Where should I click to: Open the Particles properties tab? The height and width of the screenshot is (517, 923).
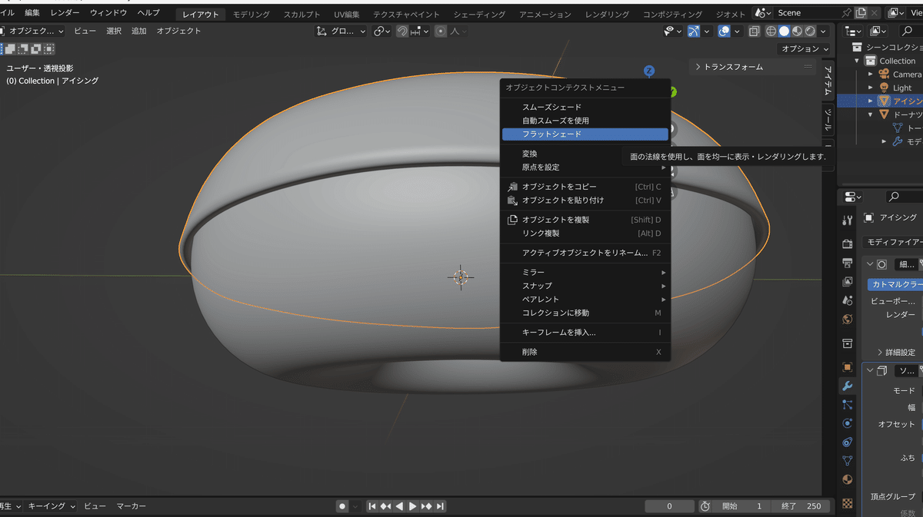(848, 405)
